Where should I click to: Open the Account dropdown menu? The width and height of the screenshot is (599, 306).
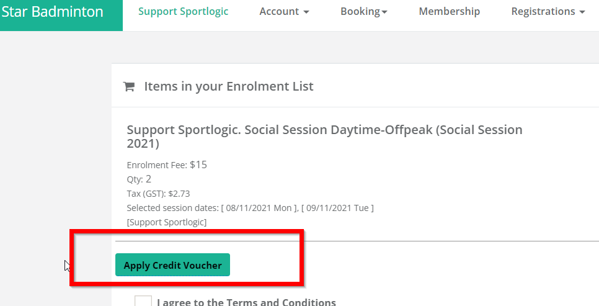[x=284, y=11]
